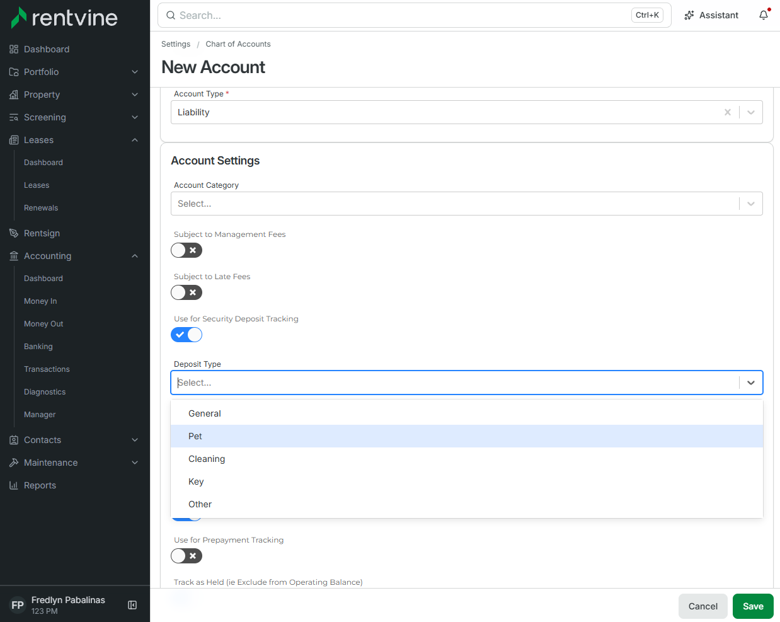Open Leases submenu item under Leases
The width and height of the screenshot is (780, 622).
pyautogui.click(x=37, y=185)
